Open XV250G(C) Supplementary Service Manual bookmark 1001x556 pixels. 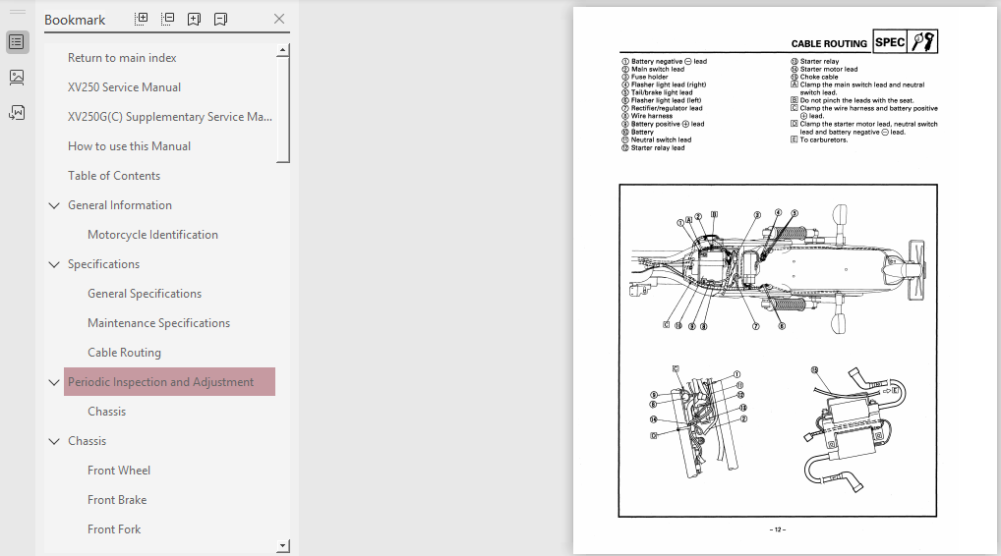170,117
